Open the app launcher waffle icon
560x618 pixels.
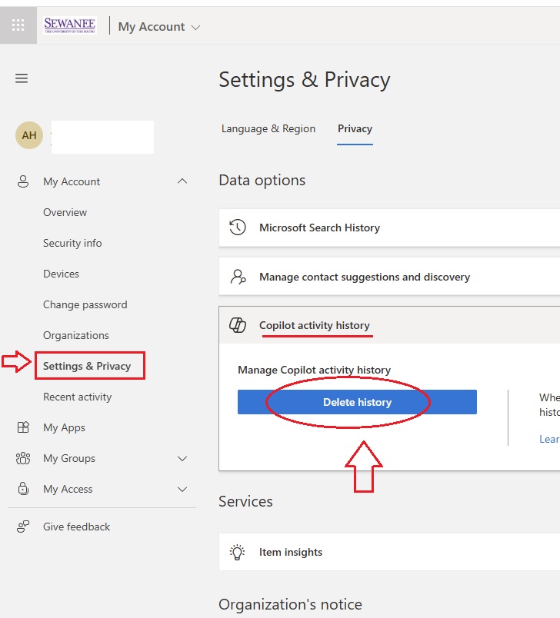[x=18, y=25]
